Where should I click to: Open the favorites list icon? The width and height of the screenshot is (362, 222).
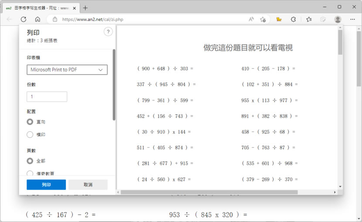click(x=309, y=19)
